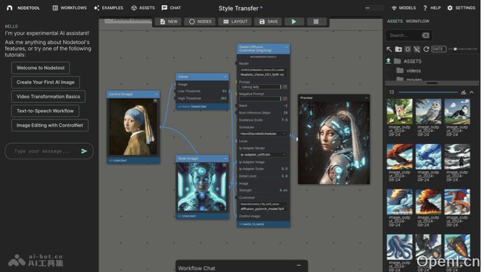The width and height of the screenshot is (485, 272).
Task: Stop the running workflow
Action: click(316, 21)
